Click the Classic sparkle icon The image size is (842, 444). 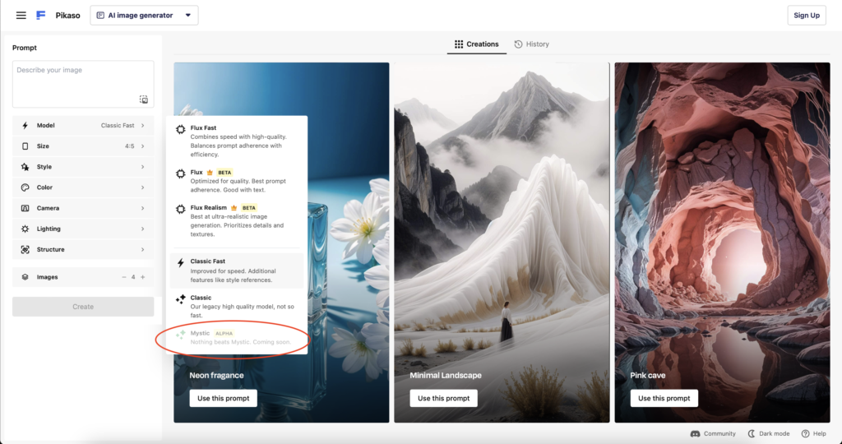(181, 299)
